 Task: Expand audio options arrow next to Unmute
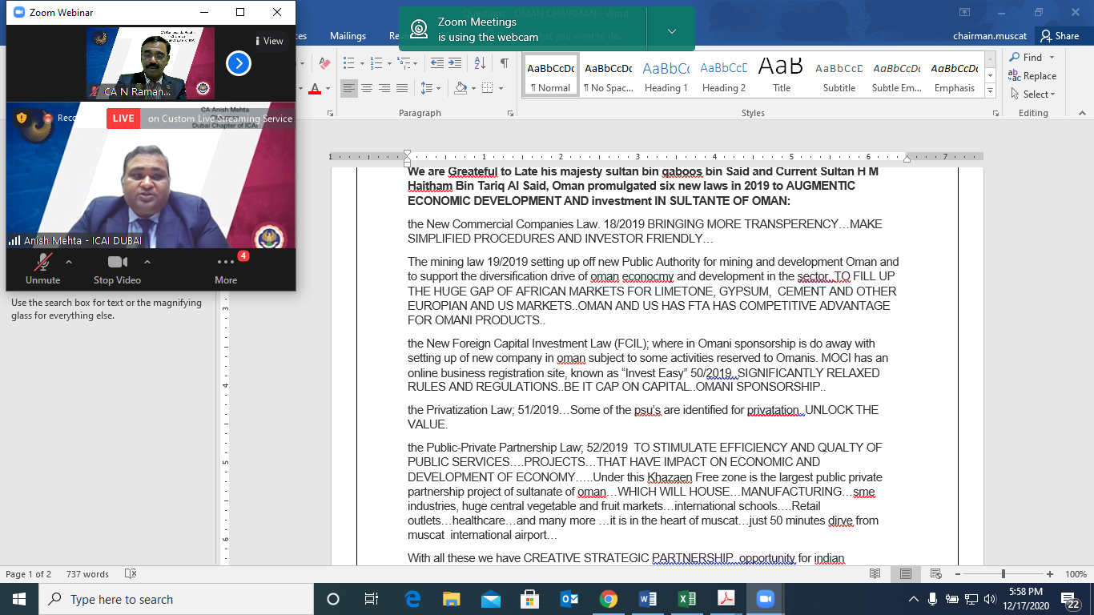point(69,262)
